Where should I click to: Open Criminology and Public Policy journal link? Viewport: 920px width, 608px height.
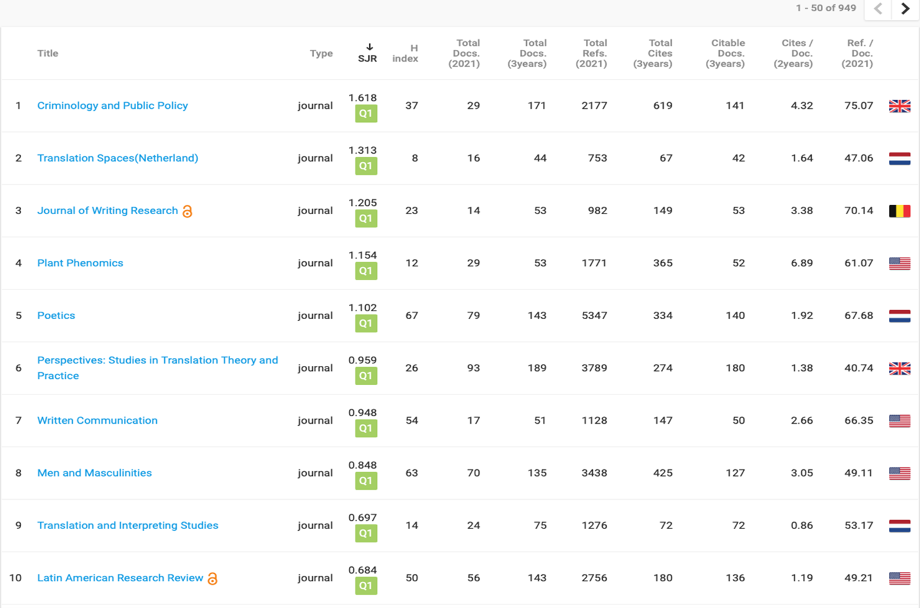pyautogui.click(x=113, y=106)
